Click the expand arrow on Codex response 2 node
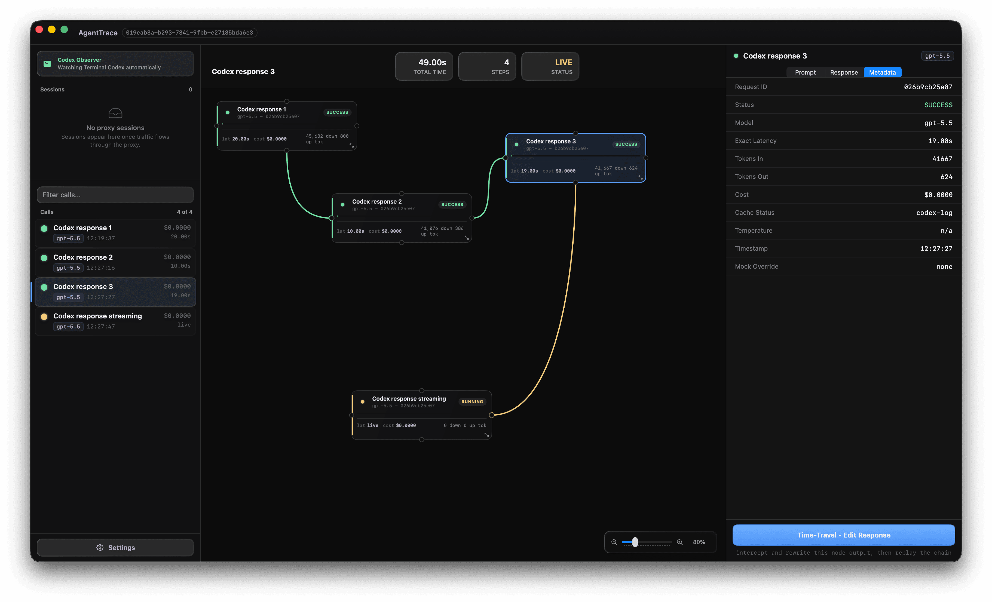The image size is (992, 602). click(x=467, y=238)
